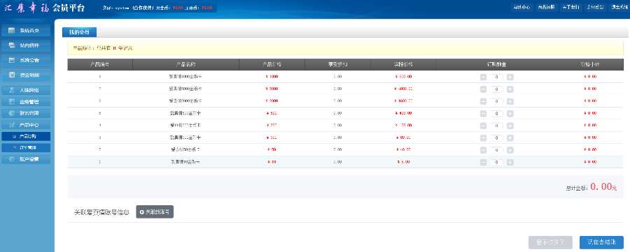Image resolution: width=630 pixels, height=252 pixels.
Task: Increase quantity for product number 3
Action: pyautogui.click(x=510, y=138)
